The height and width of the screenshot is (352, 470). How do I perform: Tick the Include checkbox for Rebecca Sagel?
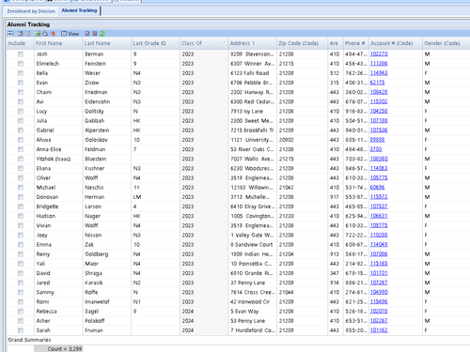click(21, 312)
